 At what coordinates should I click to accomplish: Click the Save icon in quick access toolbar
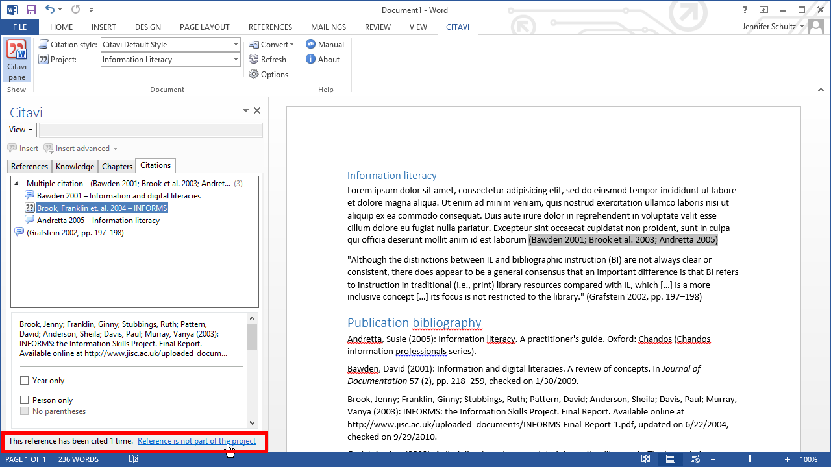pyautogui.click(x=31, y=10)
